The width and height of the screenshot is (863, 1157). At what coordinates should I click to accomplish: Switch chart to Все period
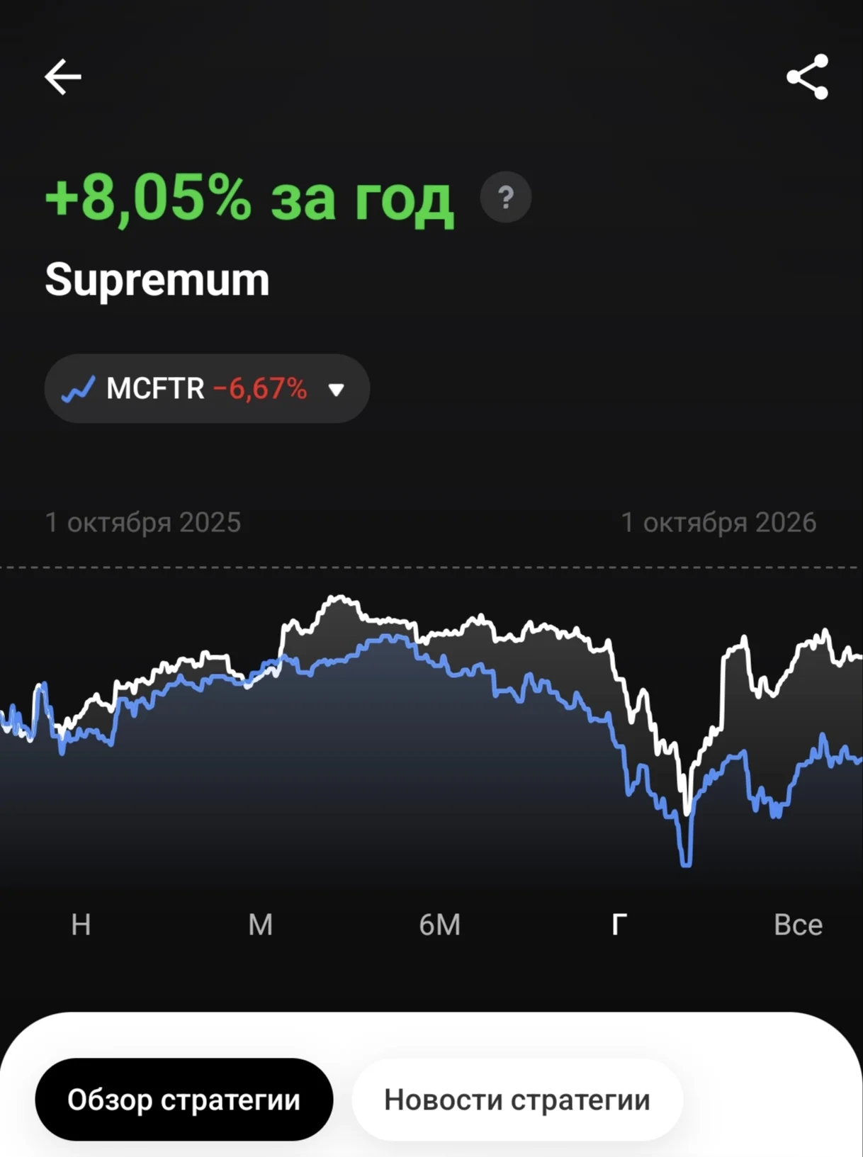tap(798, 925)
